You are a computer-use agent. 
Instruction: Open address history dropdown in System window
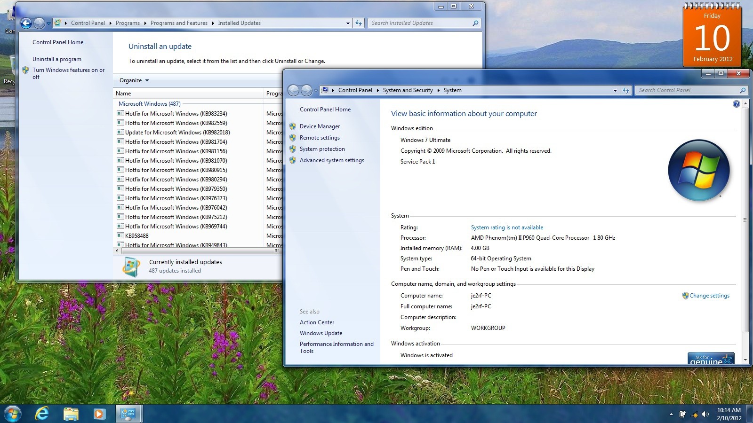click(615, 90)
